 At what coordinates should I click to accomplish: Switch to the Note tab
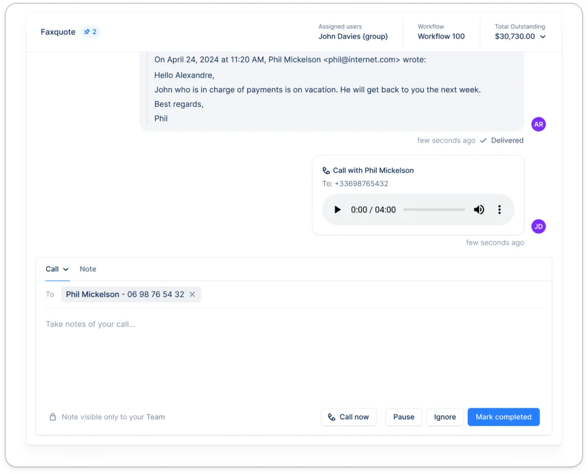(88, 269)
